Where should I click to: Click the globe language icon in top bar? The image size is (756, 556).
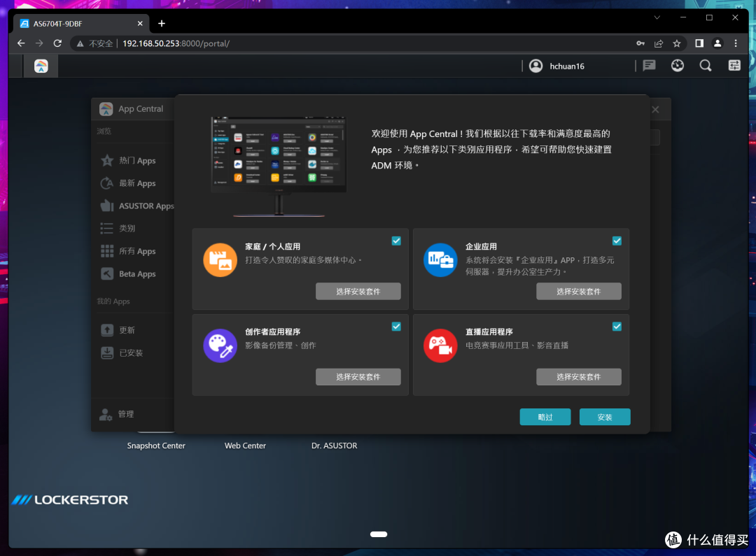click(x=676, y=65)
